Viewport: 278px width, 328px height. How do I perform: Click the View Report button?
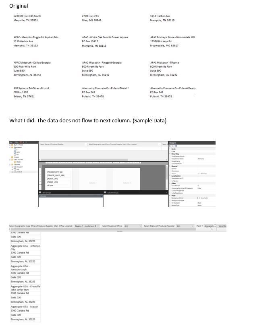[222, 226]
